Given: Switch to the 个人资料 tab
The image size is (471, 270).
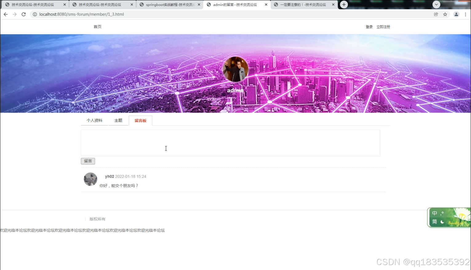Looking at the screenshot, I should click(94, 120).
